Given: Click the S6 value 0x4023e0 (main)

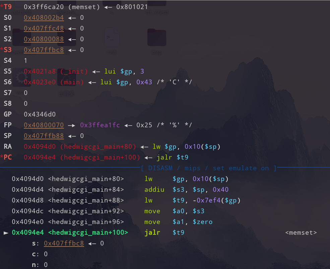Looking at the screenshot, I should click(x=54, y=82).
